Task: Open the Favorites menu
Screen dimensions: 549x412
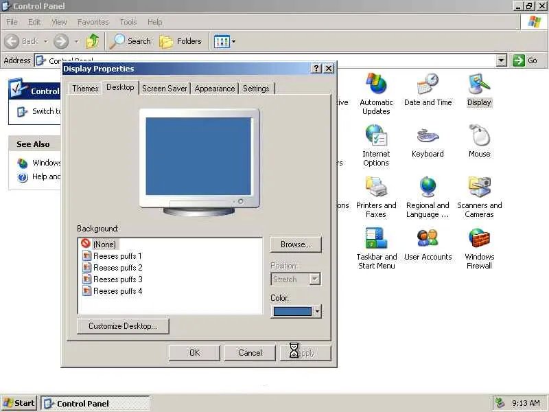Action: coord(93,22)
